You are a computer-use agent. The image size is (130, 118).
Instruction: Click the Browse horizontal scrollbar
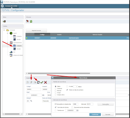pos(59,73)
